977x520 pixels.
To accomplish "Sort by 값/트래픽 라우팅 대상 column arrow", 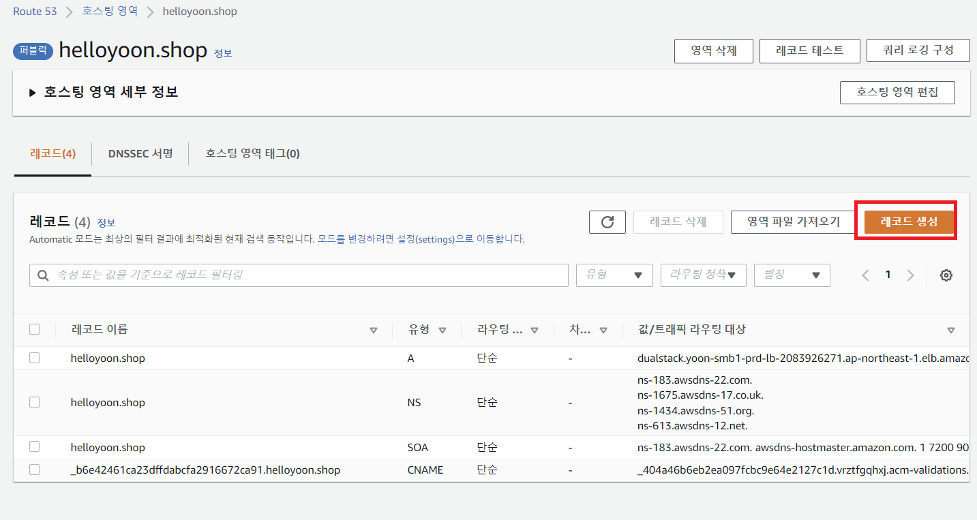I will point(951,331).
